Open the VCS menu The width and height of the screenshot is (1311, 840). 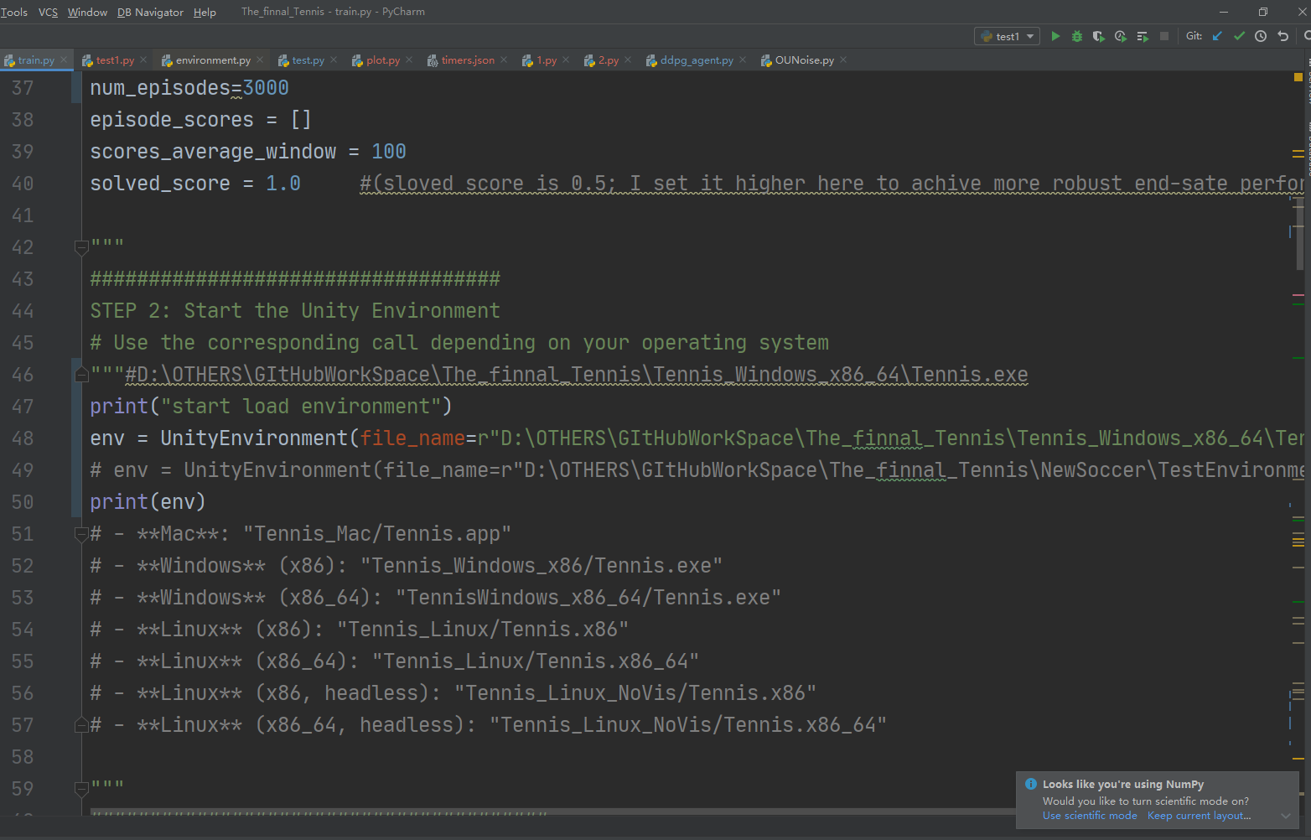(x=48, y=12)
